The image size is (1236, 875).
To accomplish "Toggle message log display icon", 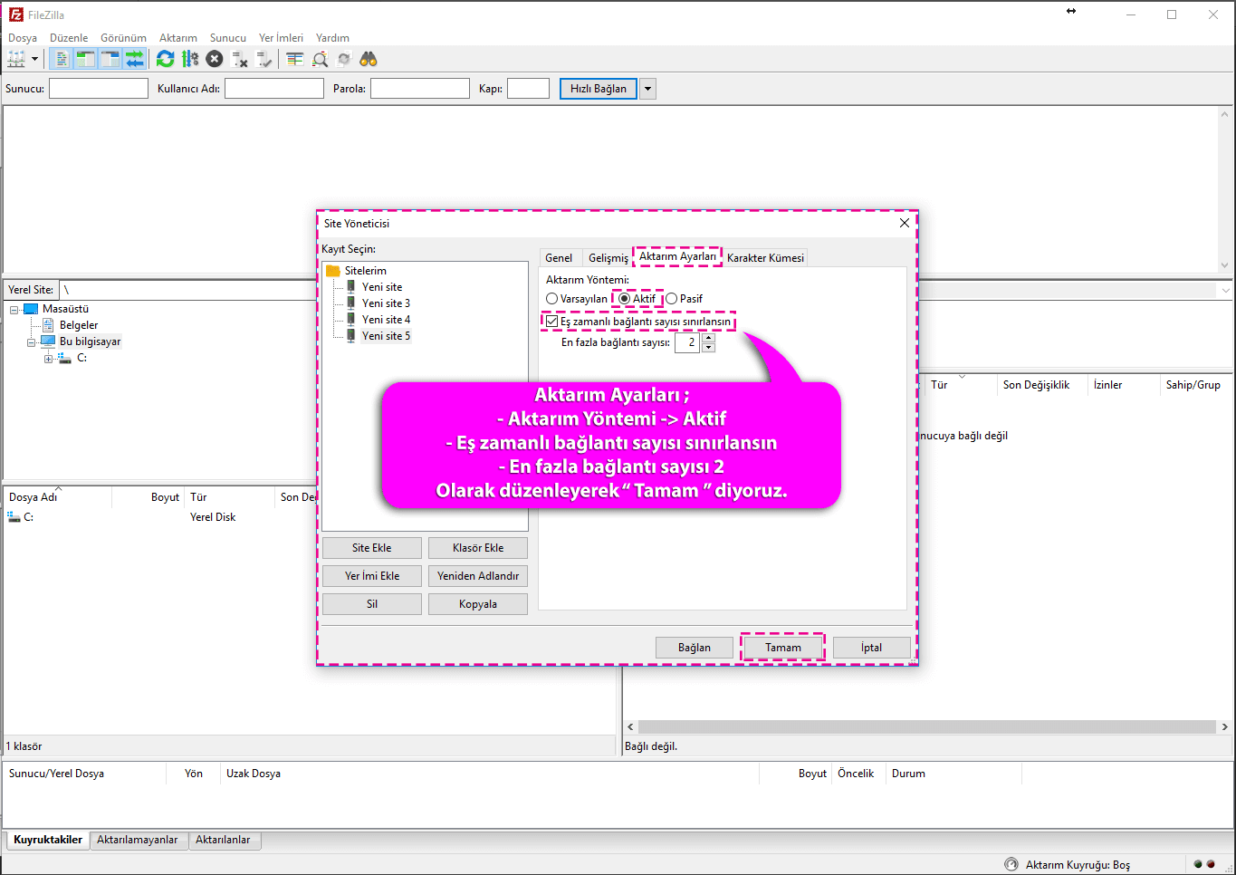I will pyautogui.click(x=61, y=60).
